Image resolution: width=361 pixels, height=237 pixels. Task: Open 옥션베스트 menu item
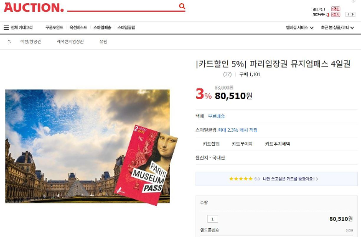coord(78,27)
